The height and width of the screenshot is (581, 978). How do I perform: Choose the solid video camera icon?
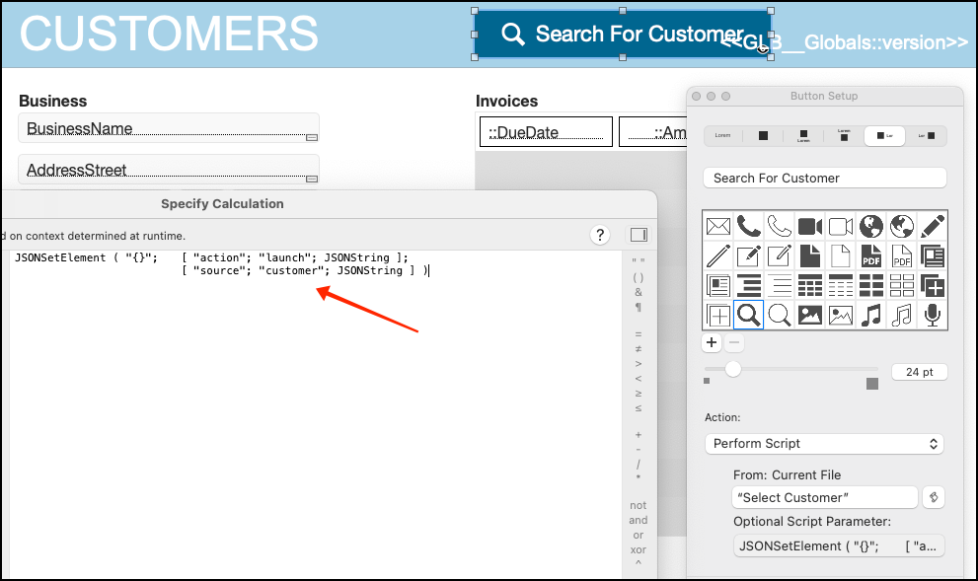tap(809, 226)
